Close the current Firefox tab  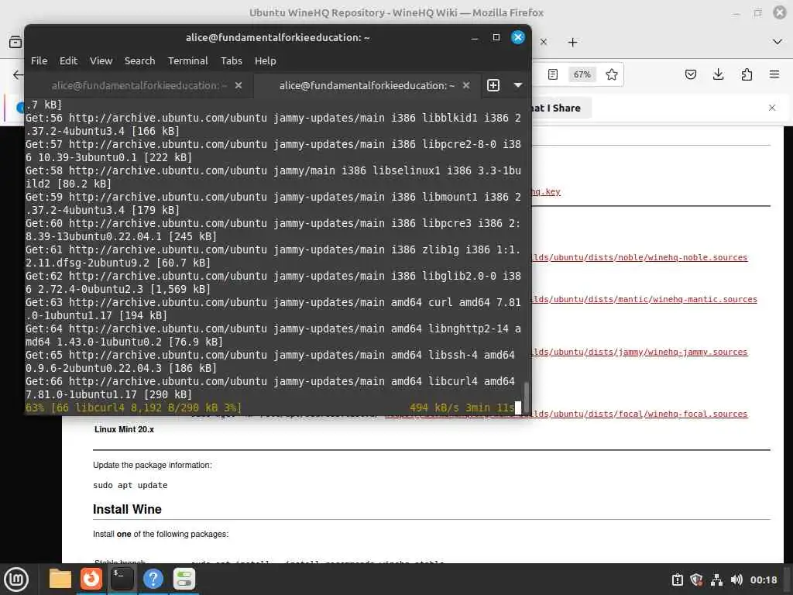tap(544, 42)
